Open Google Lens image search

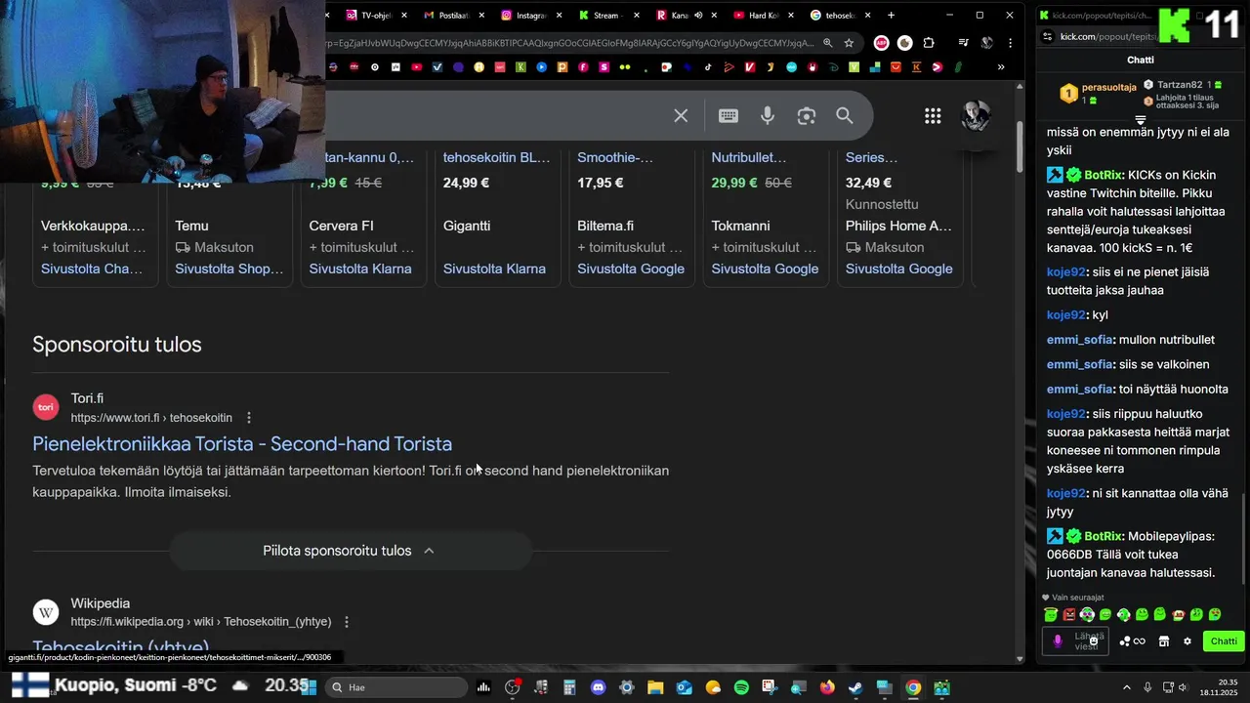click(x=806, y=116)
